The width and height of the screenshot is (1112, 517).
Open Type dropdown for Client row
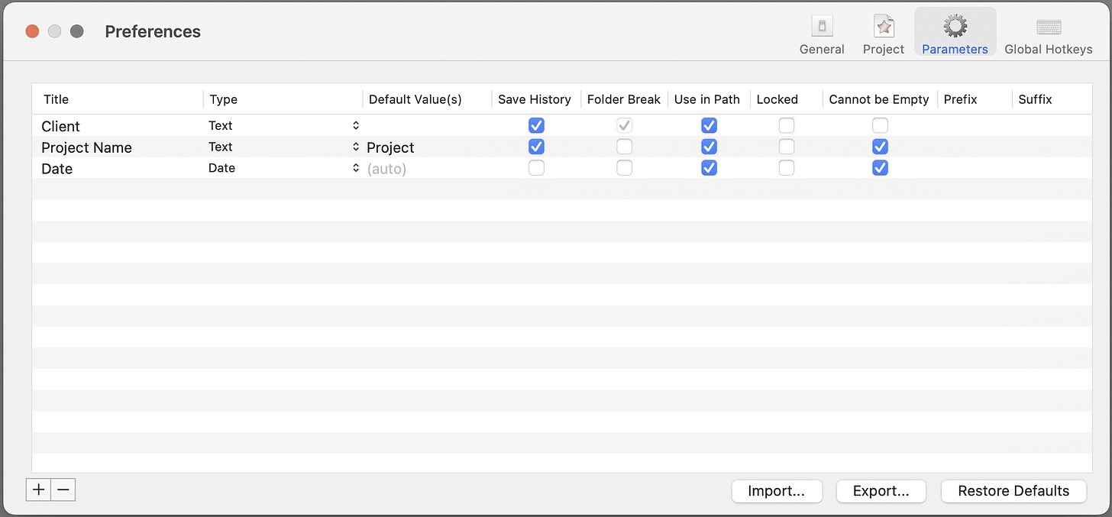tap(283, 125)
